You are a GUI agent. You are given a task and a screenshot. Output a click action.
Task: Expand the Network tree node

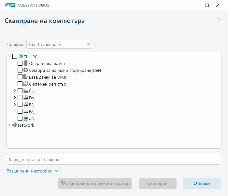pyautogui.click(x=9, y=125)
